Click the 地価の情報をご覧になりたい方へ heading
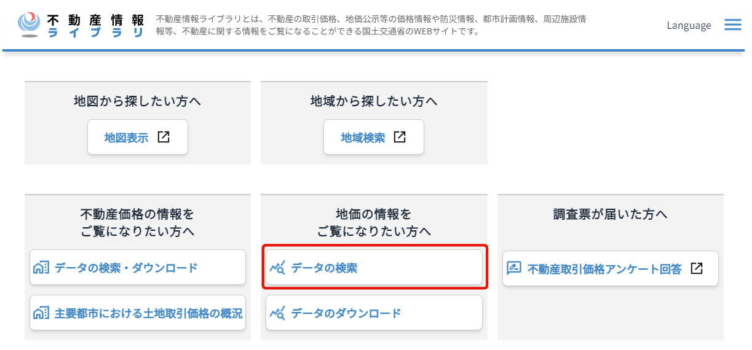Viewport: 752px width, 350px height. coord(374,223)
